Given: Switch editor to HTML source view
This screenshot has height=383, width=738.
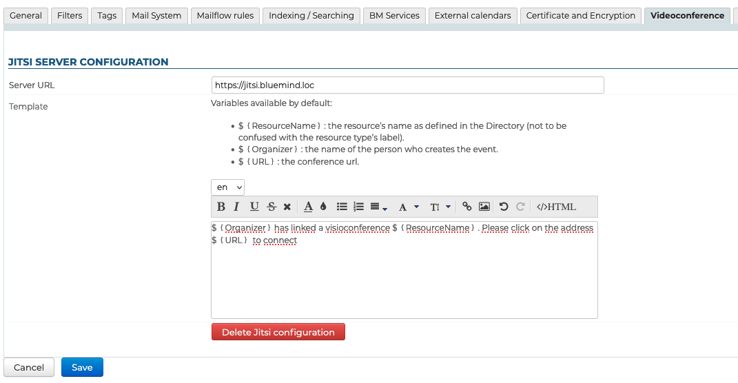Looking at the screenshot, I should point(556,207).
